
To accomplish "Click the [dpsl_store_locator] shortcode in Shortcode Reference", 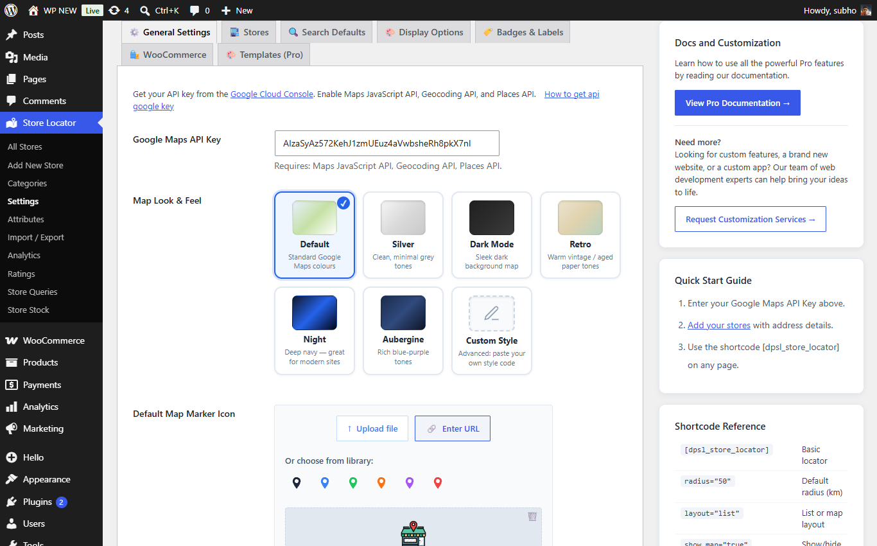I will coord(727,450).
